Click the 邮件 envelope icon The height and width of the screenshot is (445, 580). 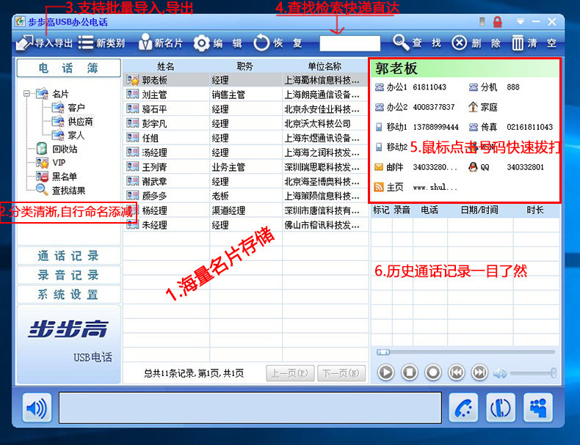coord(379,167)
